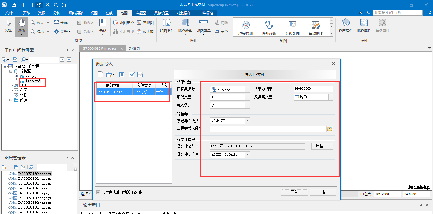Activate the pan hand icon in title bar
This screenshot has height=214, width=433.
39,5
